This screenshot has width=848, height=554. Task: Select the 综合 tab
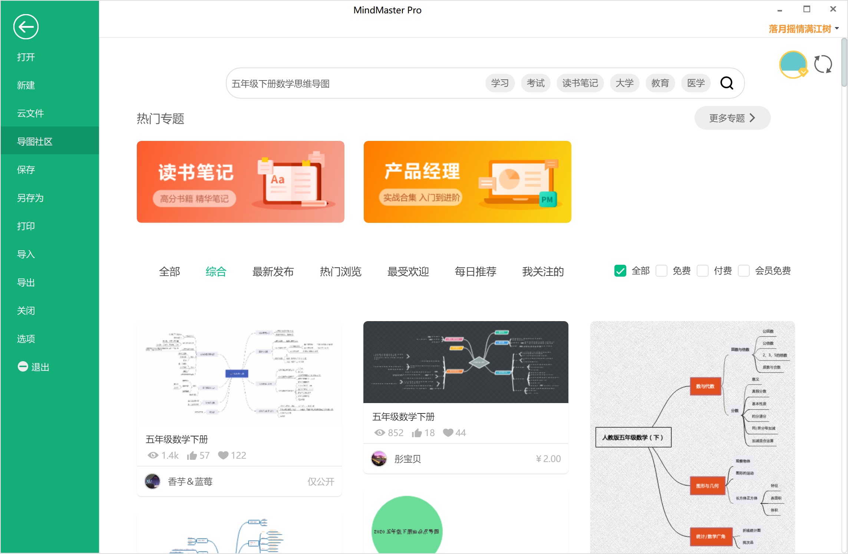[x=216, y=272]
